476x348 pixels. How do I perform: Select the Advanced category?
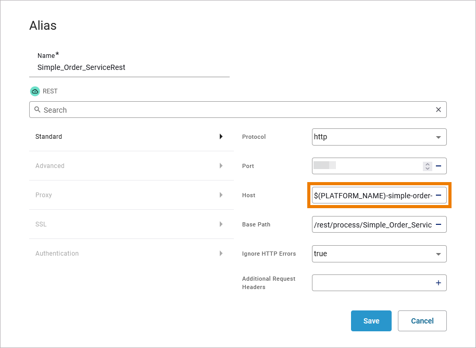coord(131,166)
